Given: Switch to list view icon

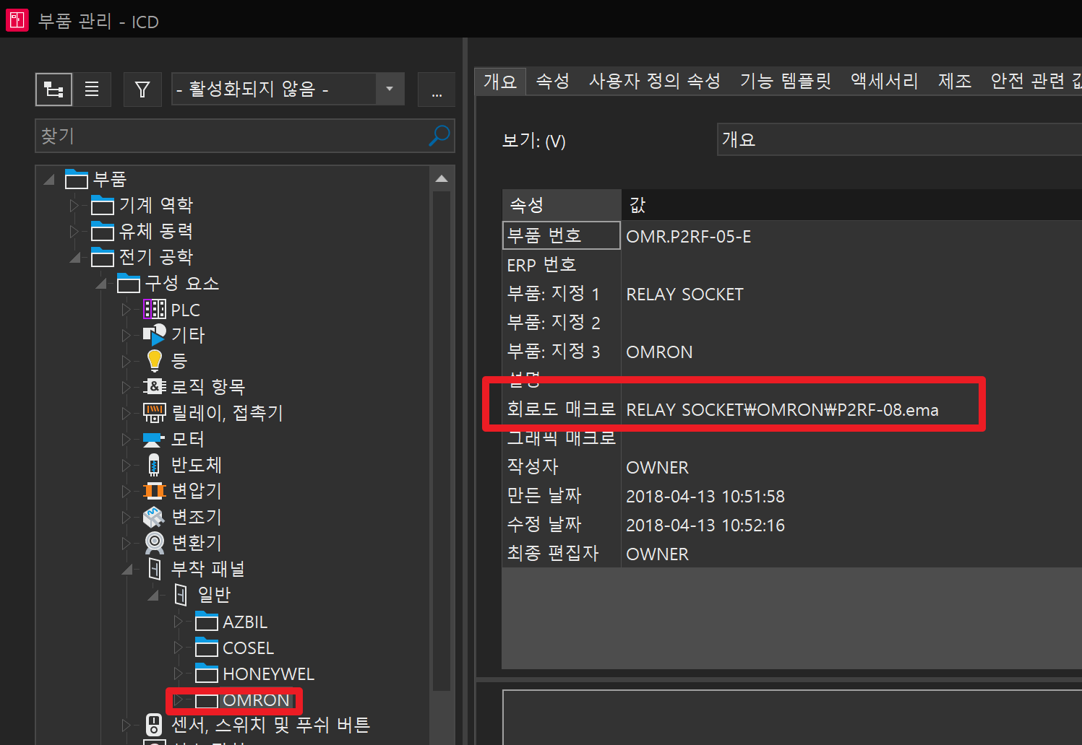Looking at the screenshot, I should point(92,89).
